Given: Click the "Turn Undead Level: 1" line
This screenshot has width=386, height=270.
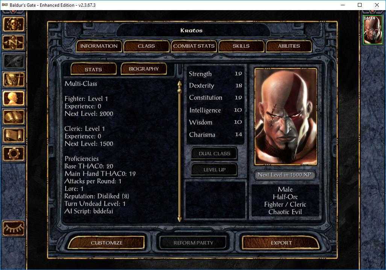Looking at the screenshot, I should point(95,204).
